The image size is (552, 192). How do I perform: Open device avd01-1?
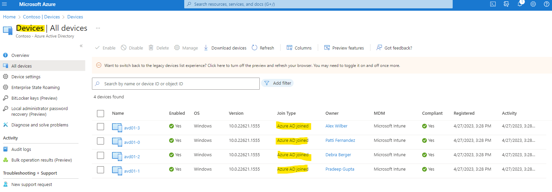tap(132, 171)
